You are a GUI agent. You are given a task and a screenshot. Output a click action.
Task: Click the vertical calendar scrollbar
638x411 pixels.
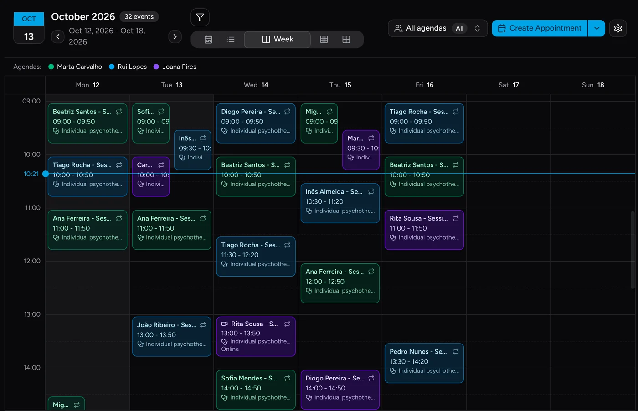coord(633,250)
